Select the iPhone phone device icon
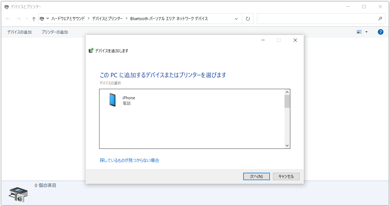Viewport: 390px width, 206px height. 112,100
